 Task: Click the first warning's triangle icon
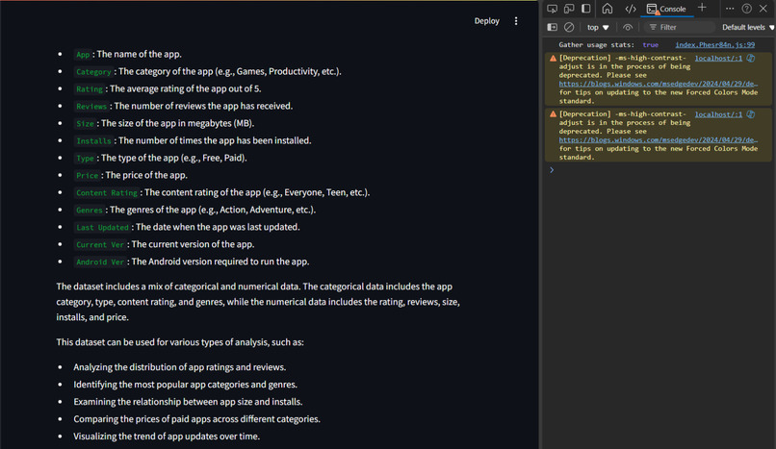click(553, 59)
